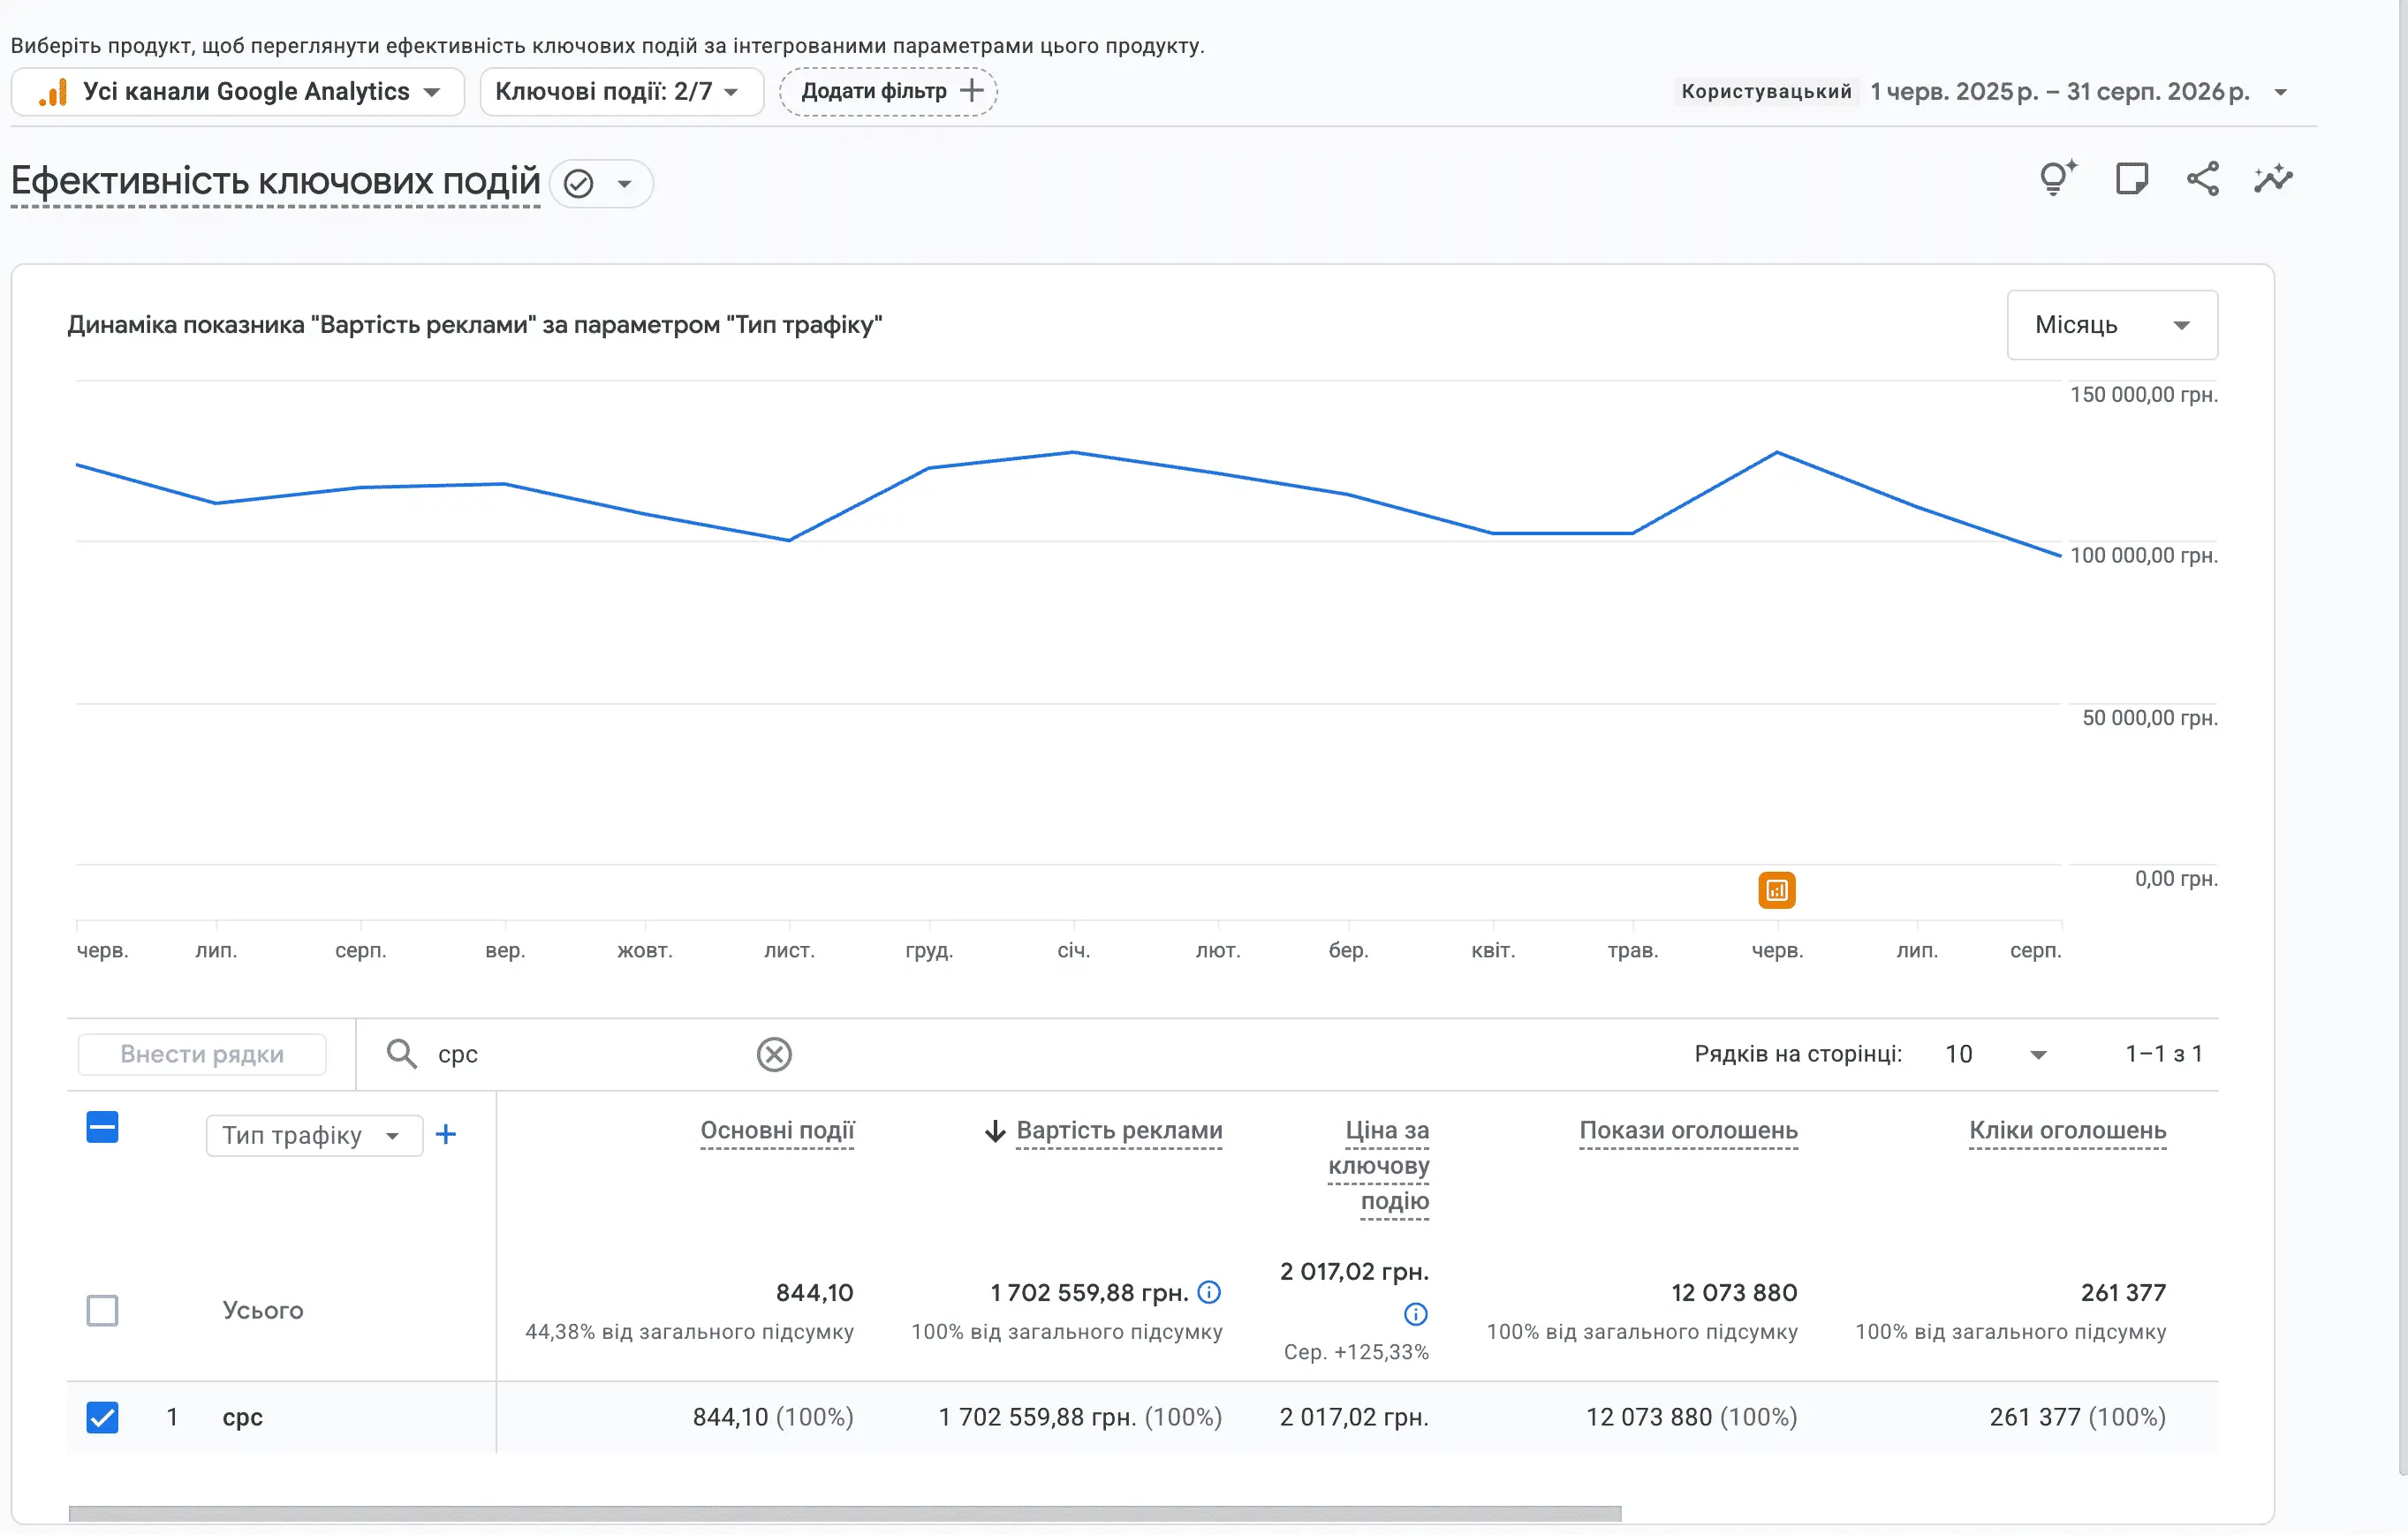Click the orange annotation marker on chart
This screenshot has width=2408, height=1535.
[x=1776, y=890]
